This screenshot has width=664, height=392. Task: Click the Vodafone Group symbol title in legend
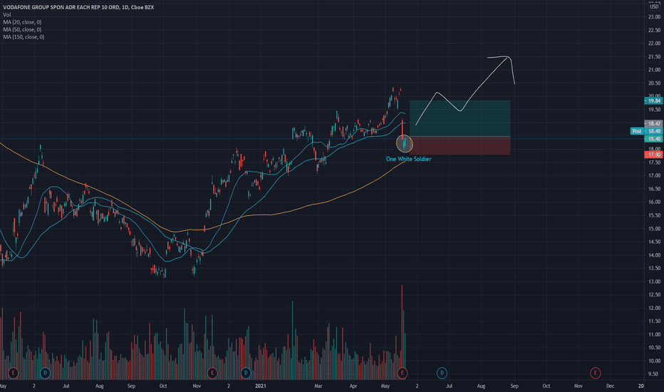click(x=78, y=7)
